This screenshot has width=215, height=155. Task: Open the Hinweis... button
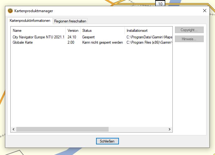[x=189, y=39]
